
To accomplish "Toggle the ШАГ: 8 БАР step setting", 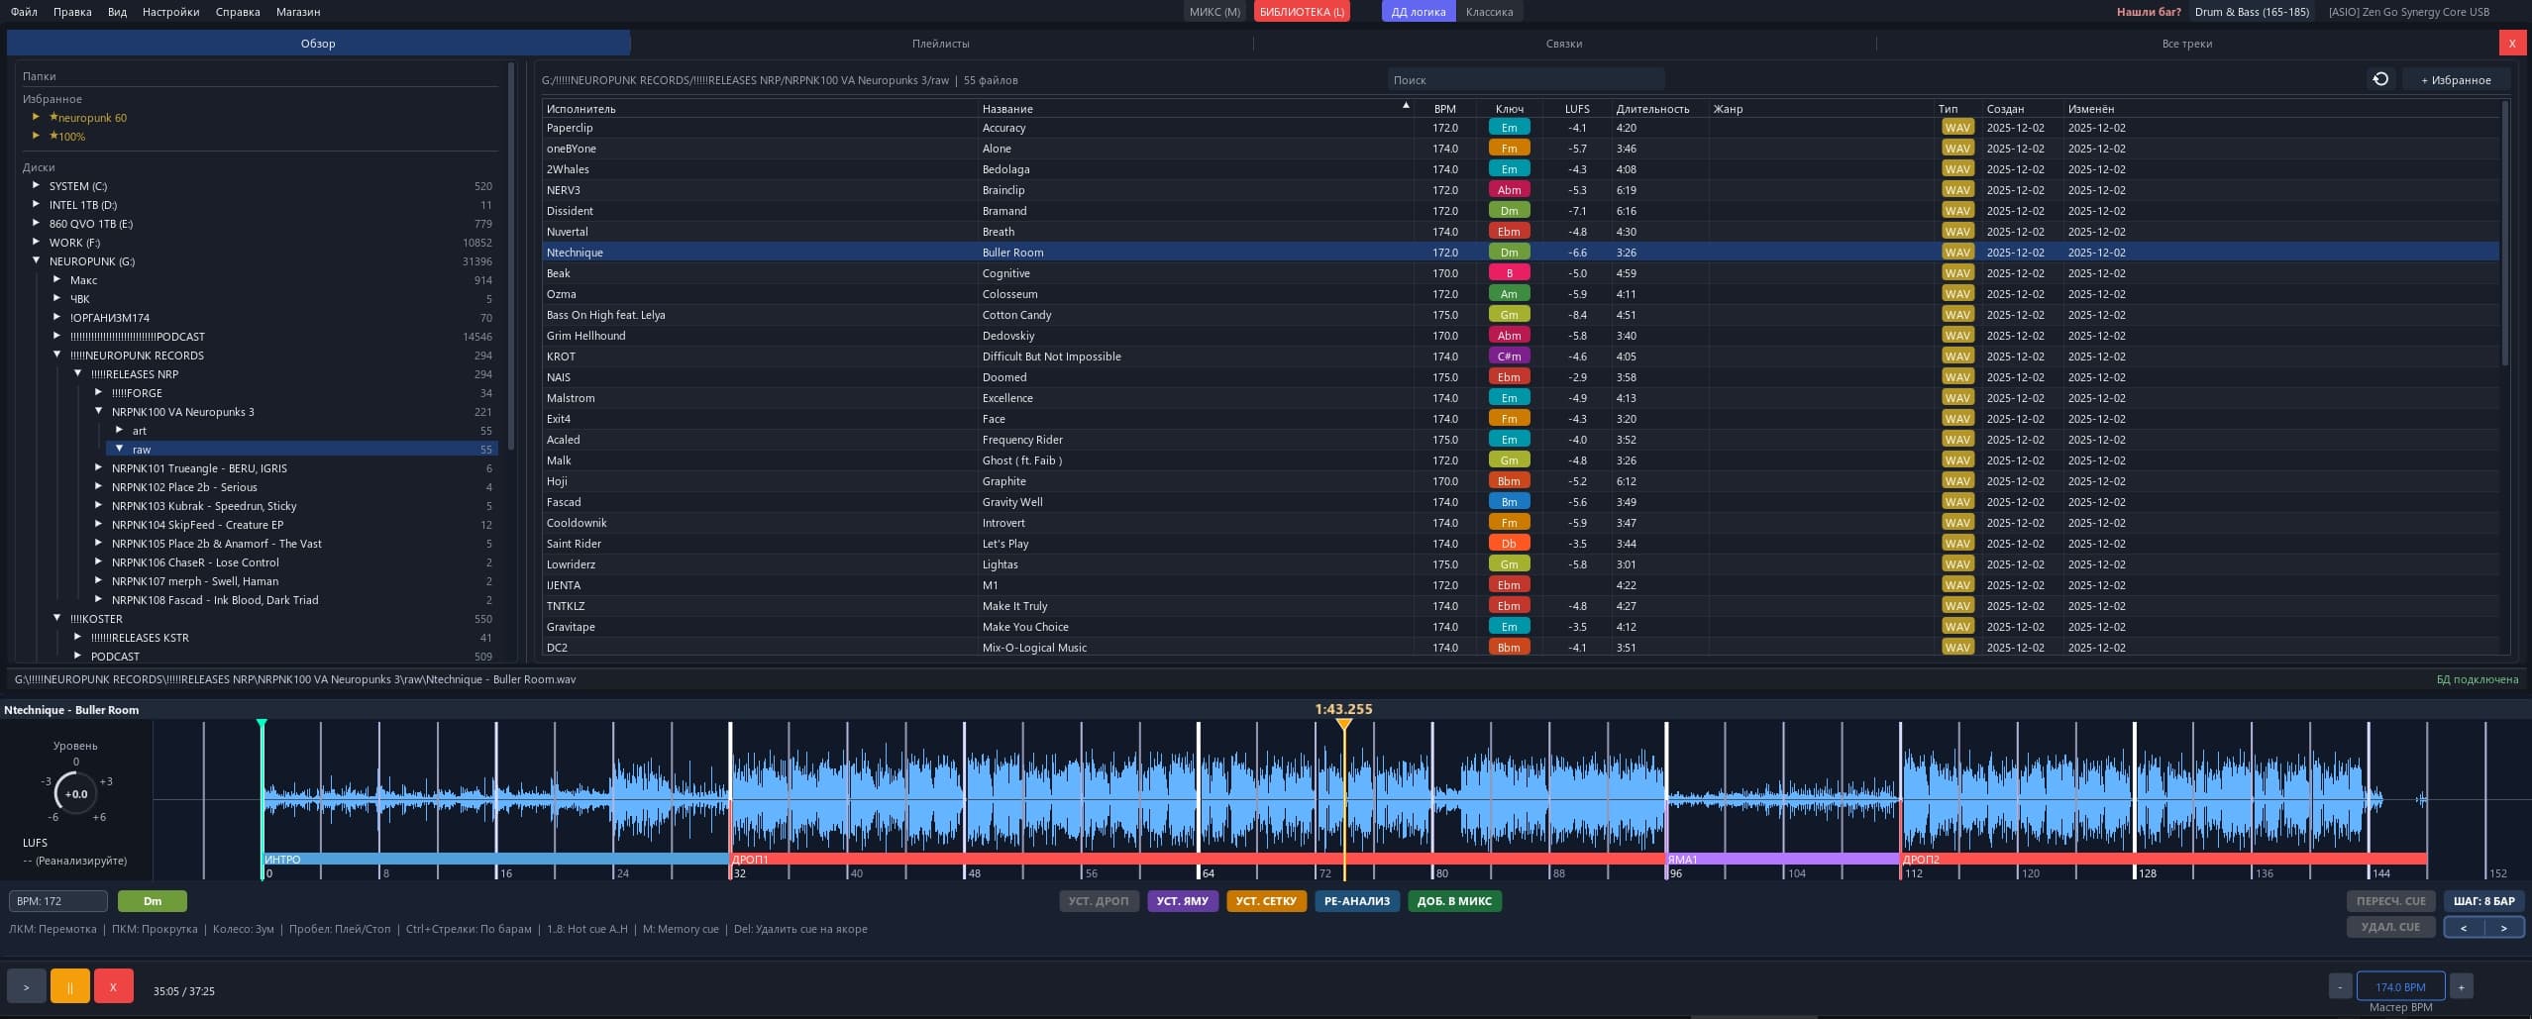I will pyautogui.click(x=2483, y=901).
